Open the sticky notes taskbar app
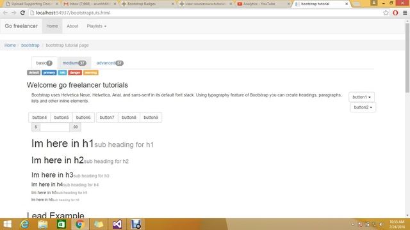Screen dimensions: 410x230 (x=99, y=224)
